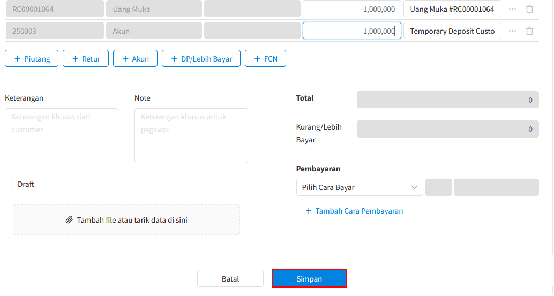Add an Akun line
The height and width of the screenshot is (296, 554).
click(135, 58)
